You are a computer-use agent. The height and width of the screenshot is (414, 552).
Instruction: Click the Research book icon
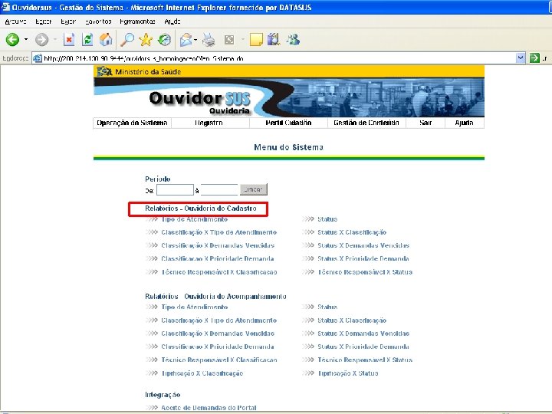tap(274, 39)
